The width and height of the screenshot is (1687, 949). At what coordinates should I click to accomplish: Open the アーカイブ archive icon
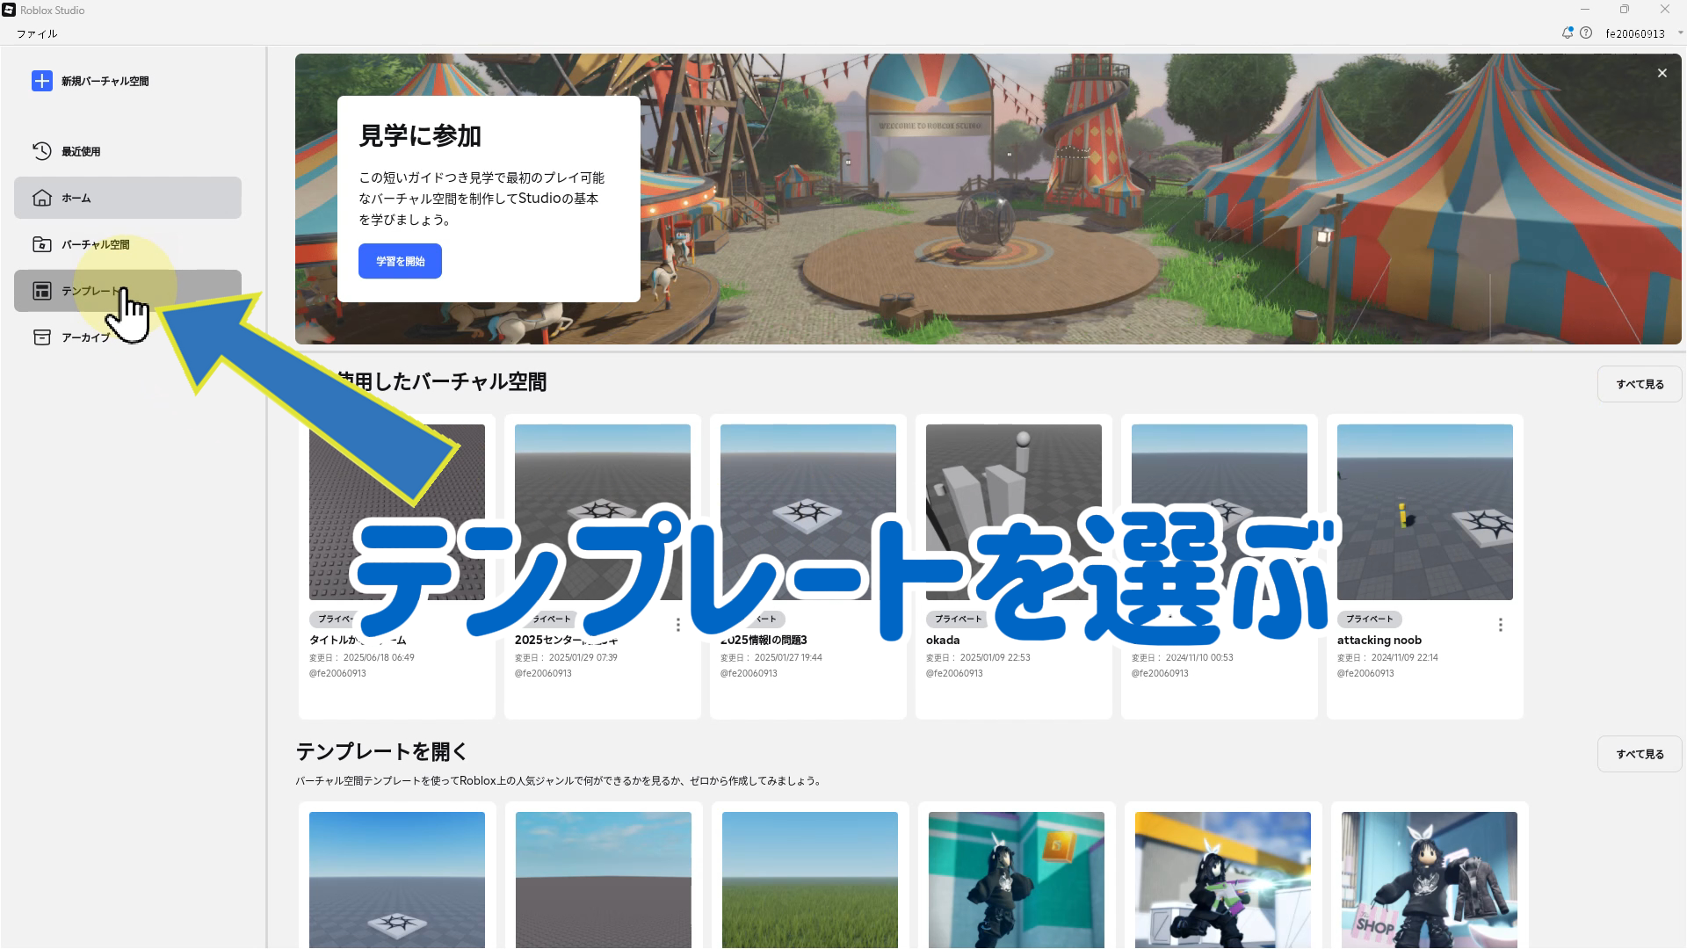click(x=41, y=337)
